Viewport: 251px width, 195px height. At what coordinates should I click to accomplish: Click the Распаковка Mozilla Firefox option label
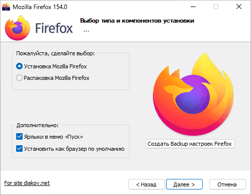coord(56,78)
